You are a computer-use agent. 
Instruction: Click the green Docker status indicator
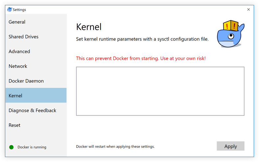tap(11, 147)
